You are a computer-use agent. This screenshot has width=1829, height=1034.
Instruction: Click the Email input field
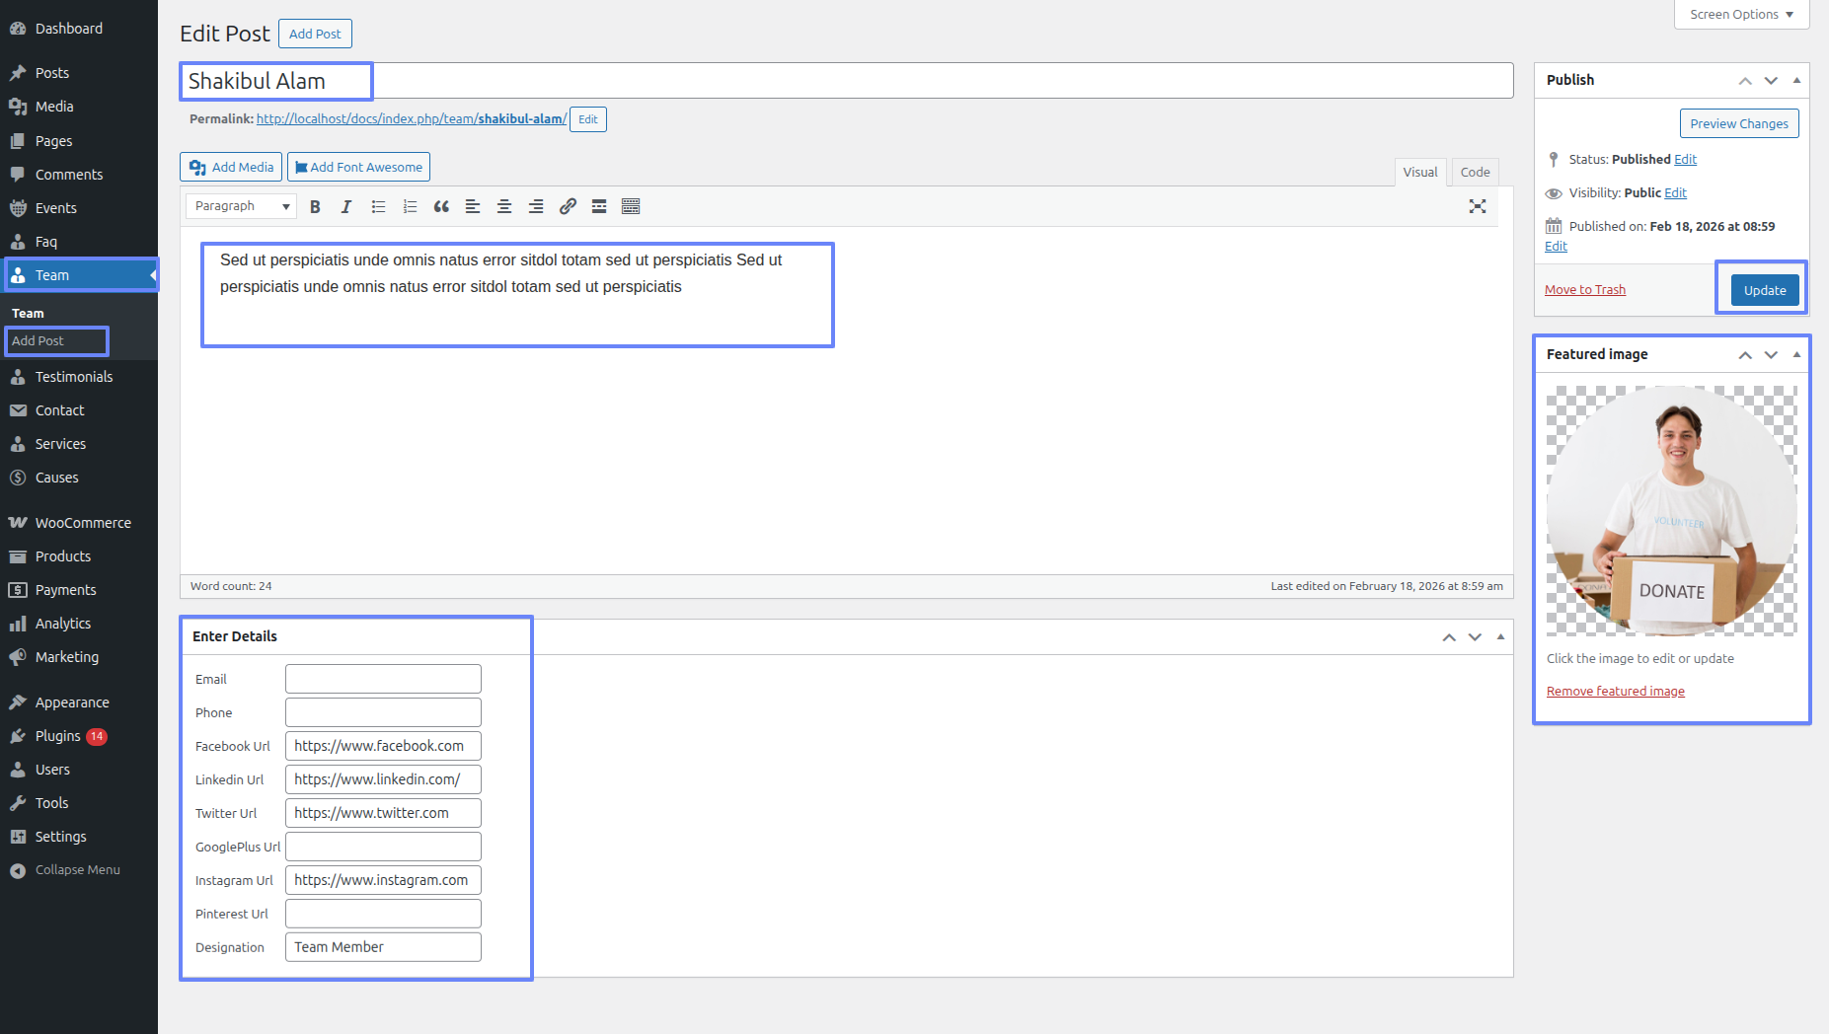[x=383, y=679]
